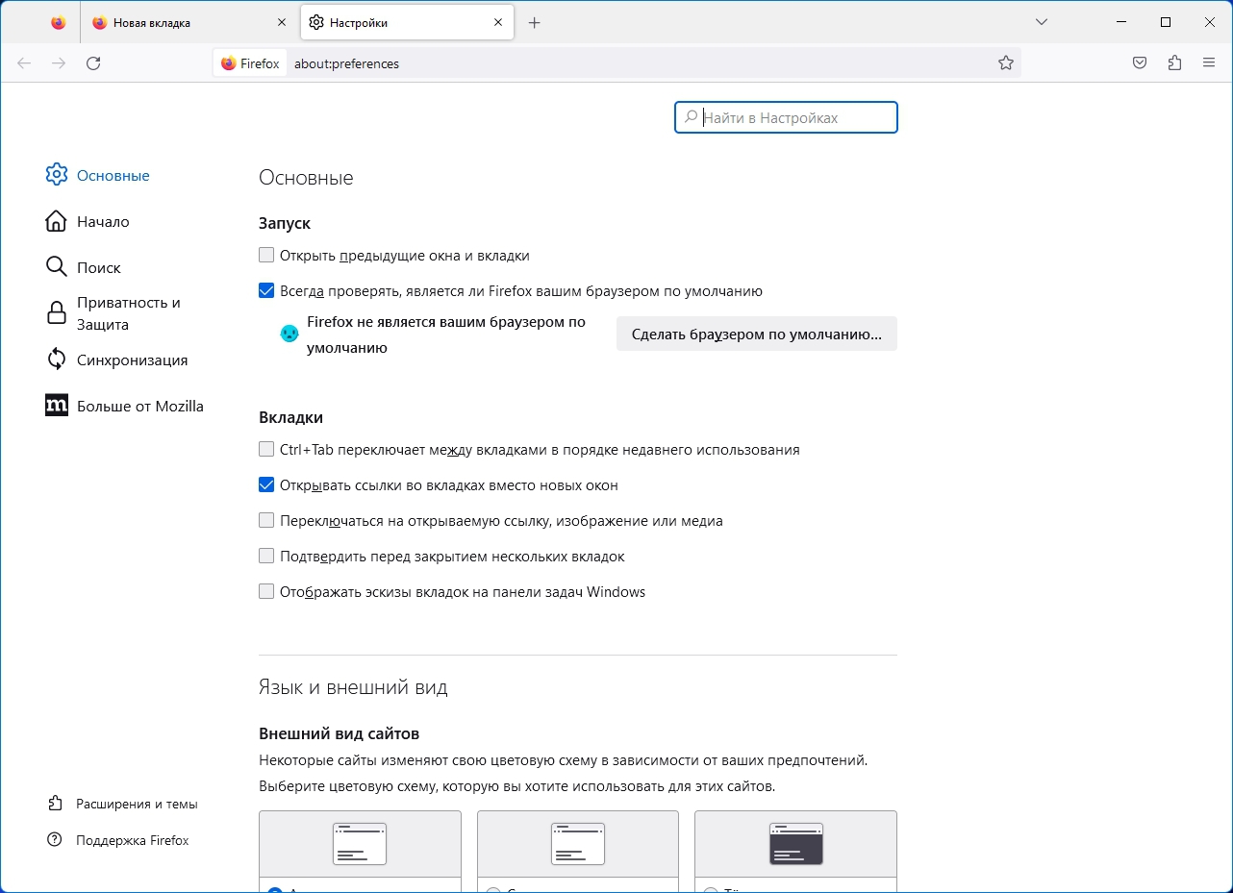Open Расширения и темы
Screen dimensions: 1233x893
(x=123, y=804)
